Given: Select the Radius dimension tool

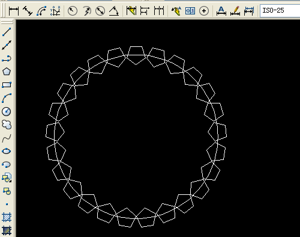Looking at the screenshot, I should point(73,11).
